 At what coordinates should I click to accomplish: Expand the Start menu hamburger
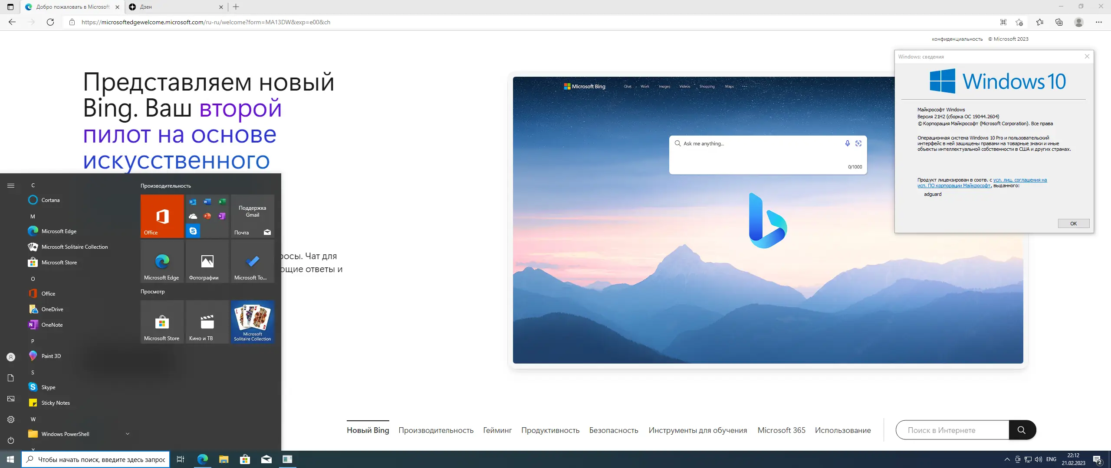[x=10, y=185]
